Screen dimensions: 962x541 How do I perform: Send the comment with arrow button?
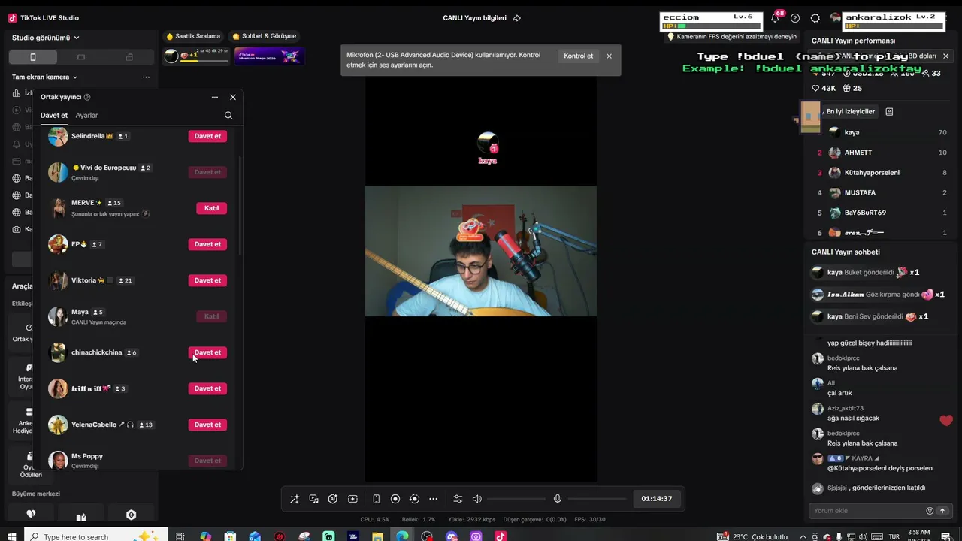click(x=942, y=511)
